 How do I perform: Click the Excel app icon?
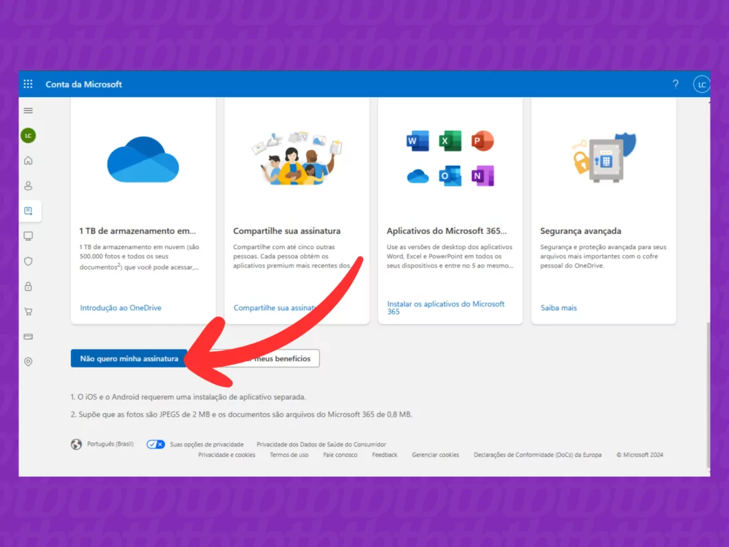pyautogui.click(x=450, y=141)
